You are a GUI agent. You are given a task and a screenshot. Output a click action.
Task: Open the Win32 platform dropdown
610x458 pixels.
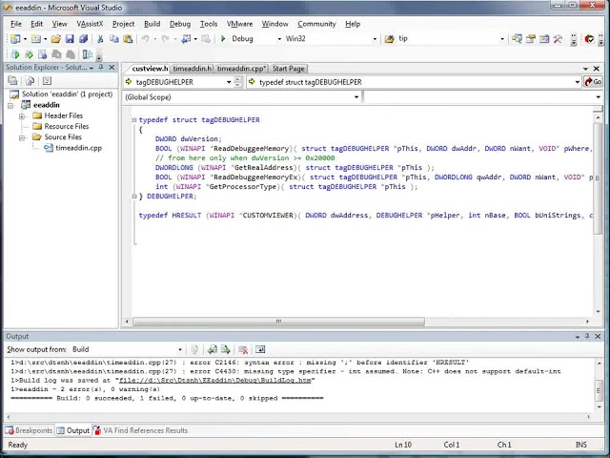coord(375,39)
